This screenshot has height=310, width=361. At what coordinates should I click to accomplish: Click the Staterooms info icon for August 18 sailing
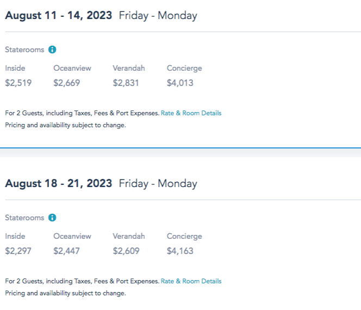(52, 218)
